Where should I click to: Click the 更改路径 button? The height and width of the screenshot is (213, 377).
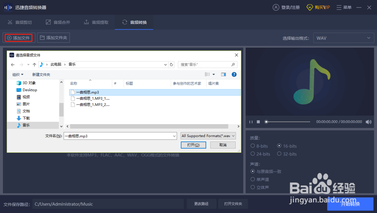pyautogui.click(x=201, y=204)
